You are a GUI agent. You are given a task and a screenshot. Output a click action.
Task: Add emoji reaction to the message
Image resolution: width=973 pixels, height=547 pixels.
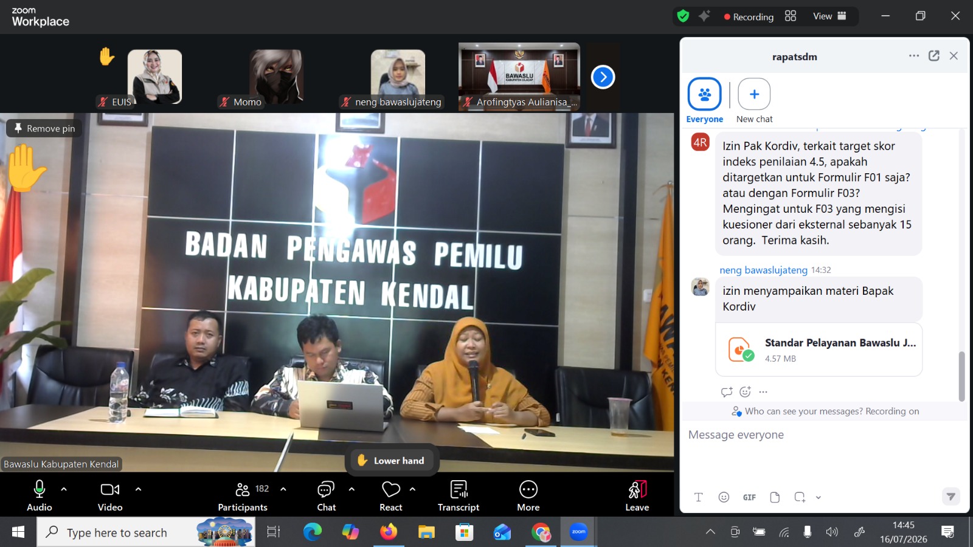746,392
